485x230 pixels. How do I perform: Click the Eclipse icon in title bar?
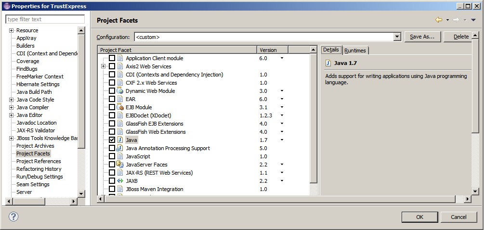pyautogui.click(x=6, y=6)
